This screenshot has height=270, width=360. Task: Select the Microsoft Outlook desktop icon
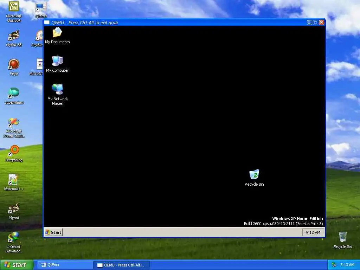(x=14, y=12)
